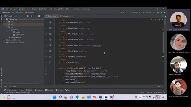Click the yellow warnings indicator in editor
This screenshot has width=191, height=107.
pos(152,20)
